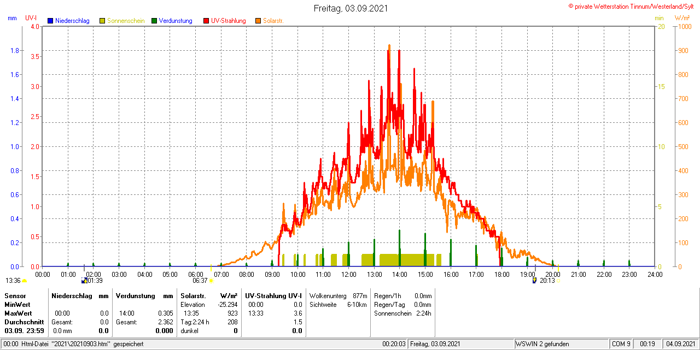Click the Regen/Tag 0.0mm entry
The height and width of the screenshot is (350, 700).
(x=402, y=304)
